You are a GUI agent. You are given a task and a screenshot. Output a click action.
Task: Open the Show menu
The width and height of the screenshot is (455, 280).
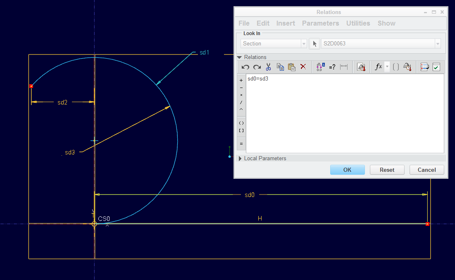coord(386,23)
